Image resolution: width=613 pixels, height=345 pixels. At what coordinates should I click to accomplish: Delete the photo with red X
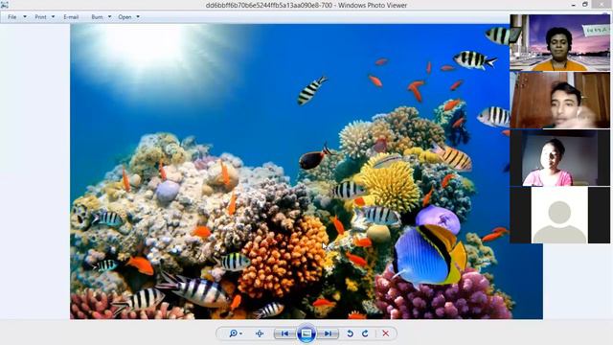coord(385,333)
